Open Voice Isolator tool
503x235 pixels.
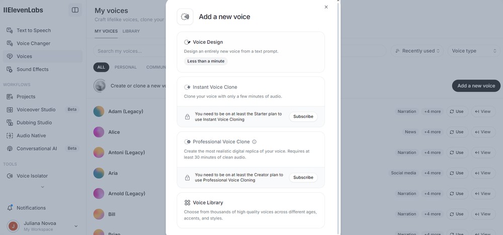point(32,176)
